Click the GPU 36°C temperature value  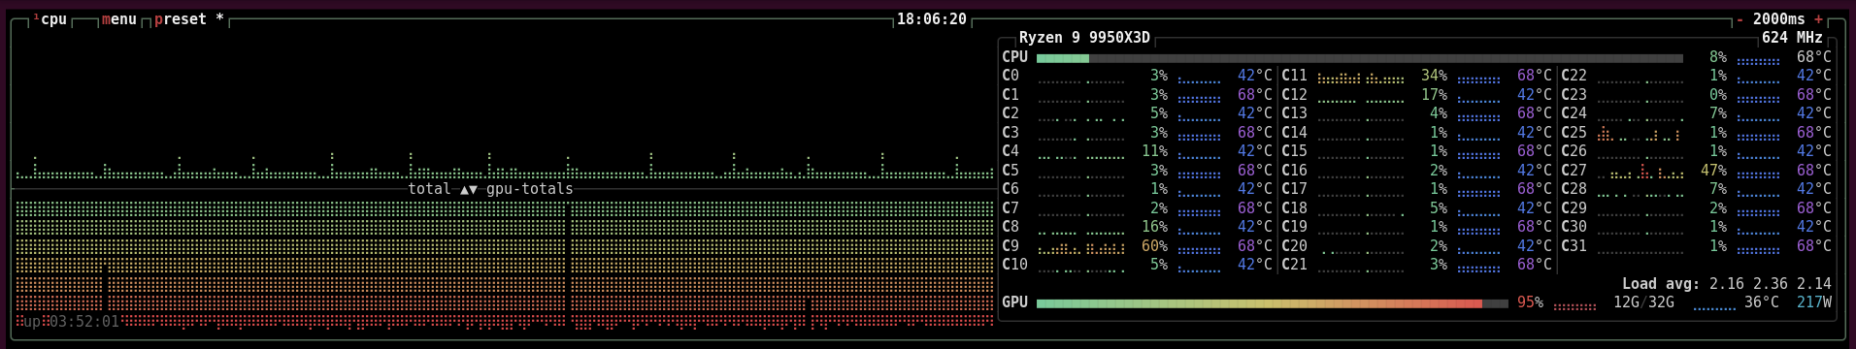(1762, 302)
